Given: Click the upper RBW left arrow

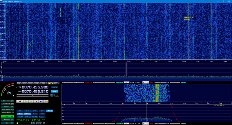Looking at the screenshot, I should click(125, 83).
